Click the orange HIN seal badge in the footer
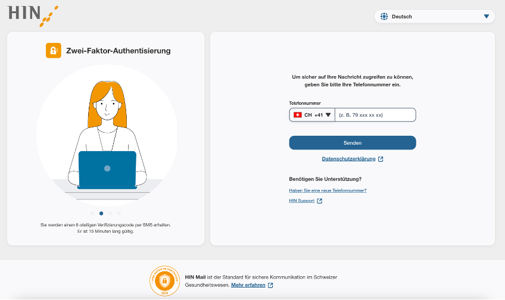This screenshot has height=300, width=505. tap(165, 281)
